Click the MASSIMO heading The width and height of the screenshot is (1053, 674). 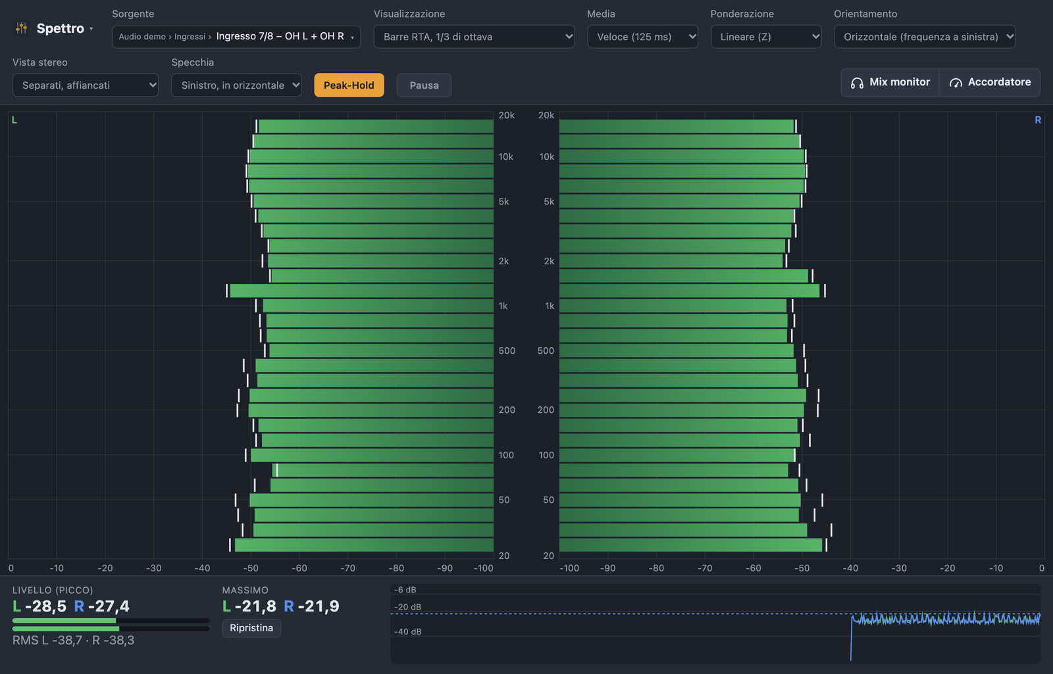point(245,590)
